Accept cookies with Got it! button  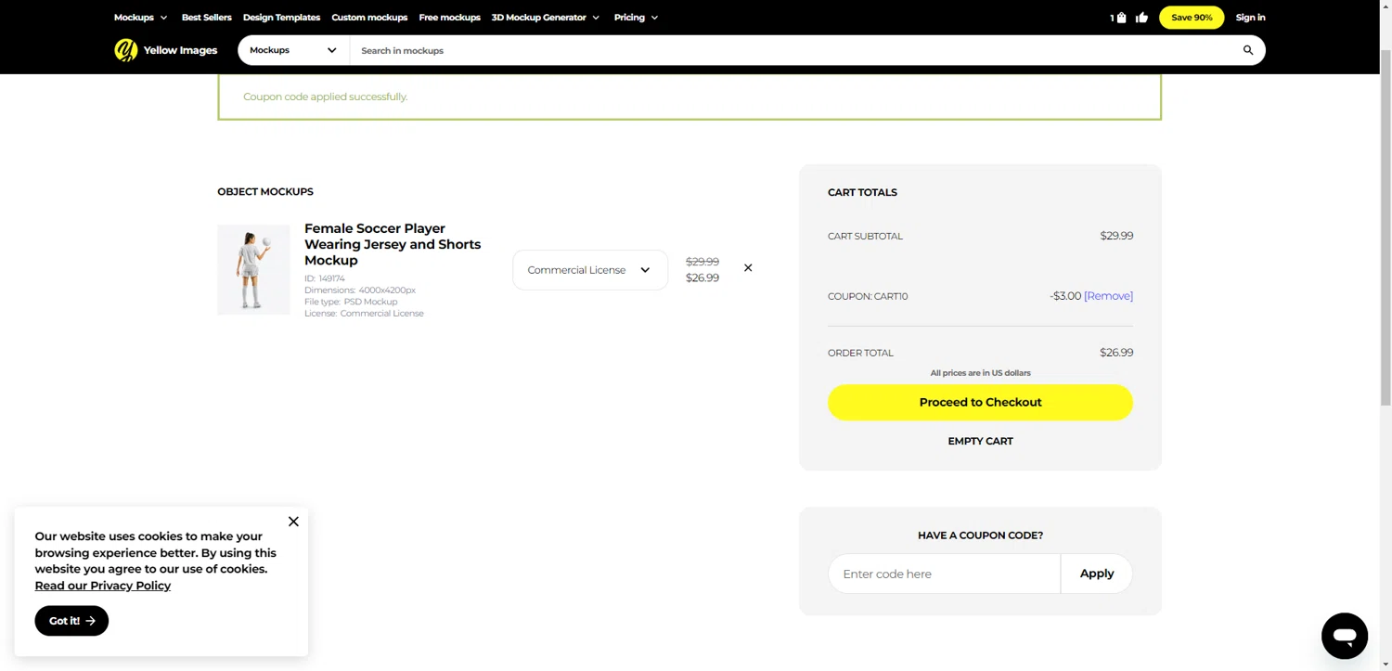71,621
